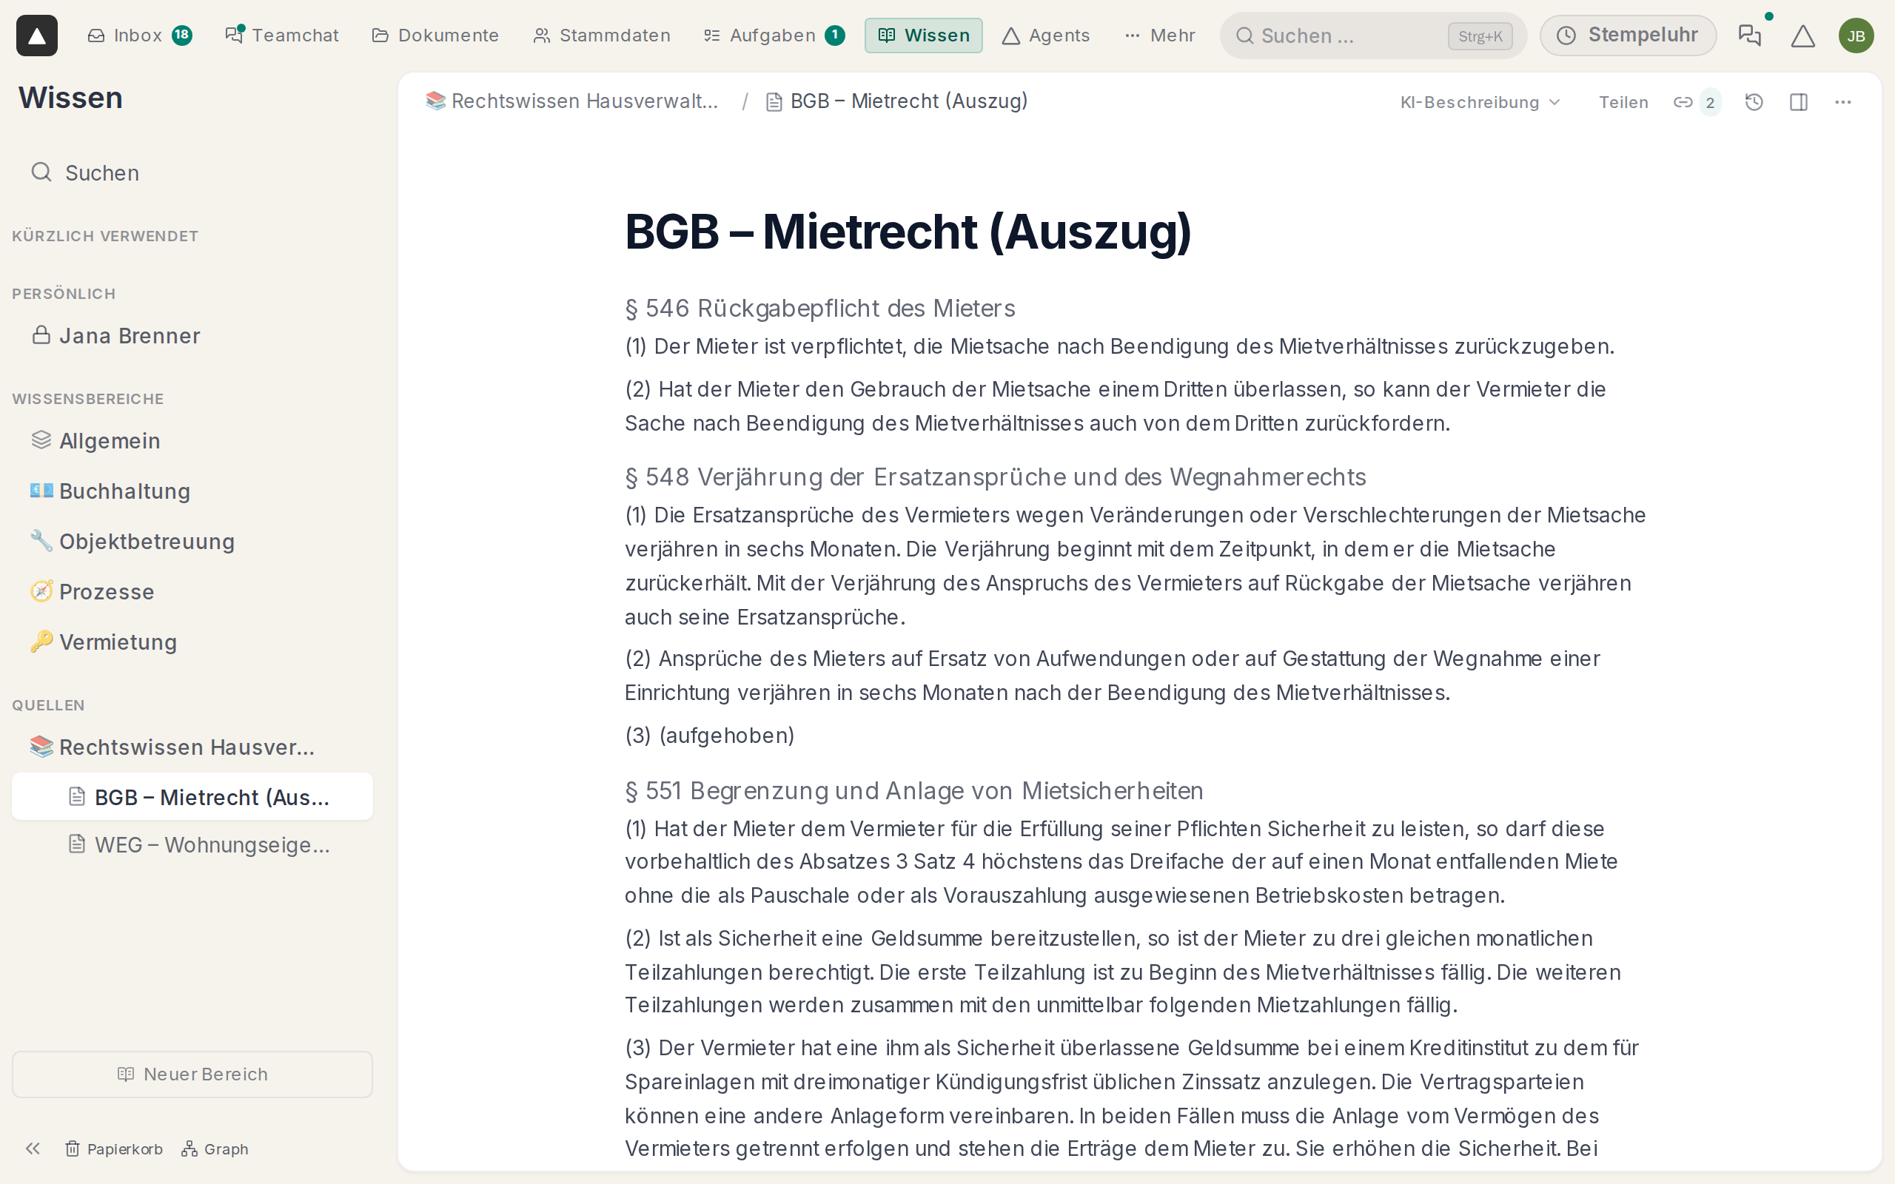
Task: Click BGB – Mietrecht (Auszug) breadcrumb
Action: pos(896,101)
